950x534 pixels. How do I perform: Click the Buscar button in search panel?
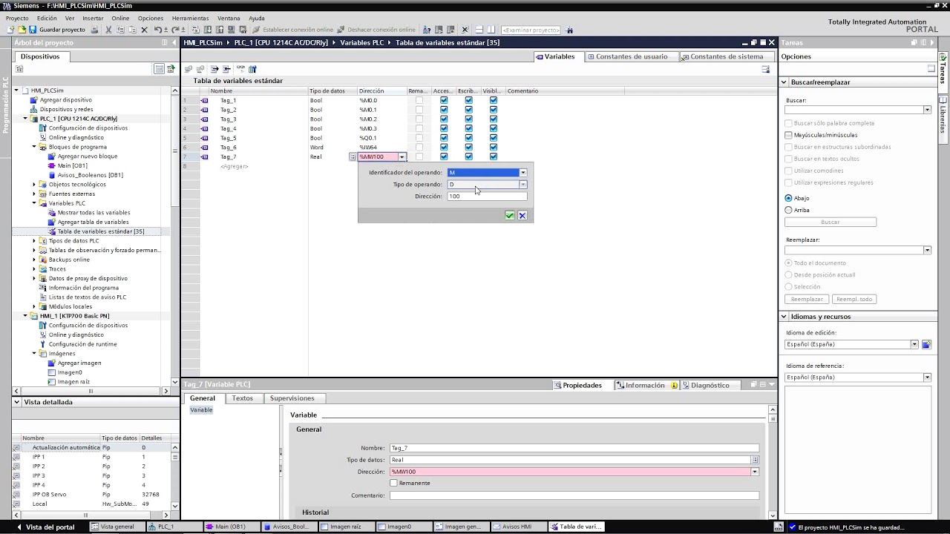pyautogui.click(x=831, y=222)
